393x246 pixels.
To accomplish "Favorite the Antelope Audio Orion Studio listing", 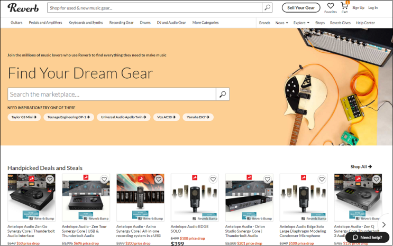I will point(268,179).
